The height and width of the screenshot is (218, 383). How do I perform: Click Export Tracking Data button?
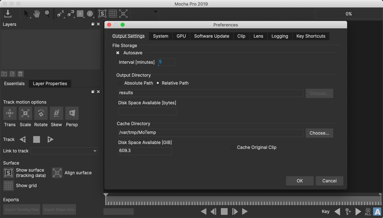[x=22, y=209]
